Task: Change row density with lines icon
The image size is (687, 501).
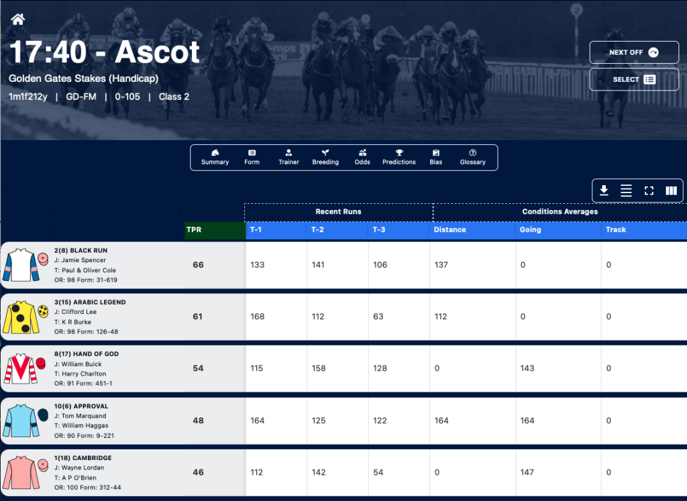Action: (626, 190)
